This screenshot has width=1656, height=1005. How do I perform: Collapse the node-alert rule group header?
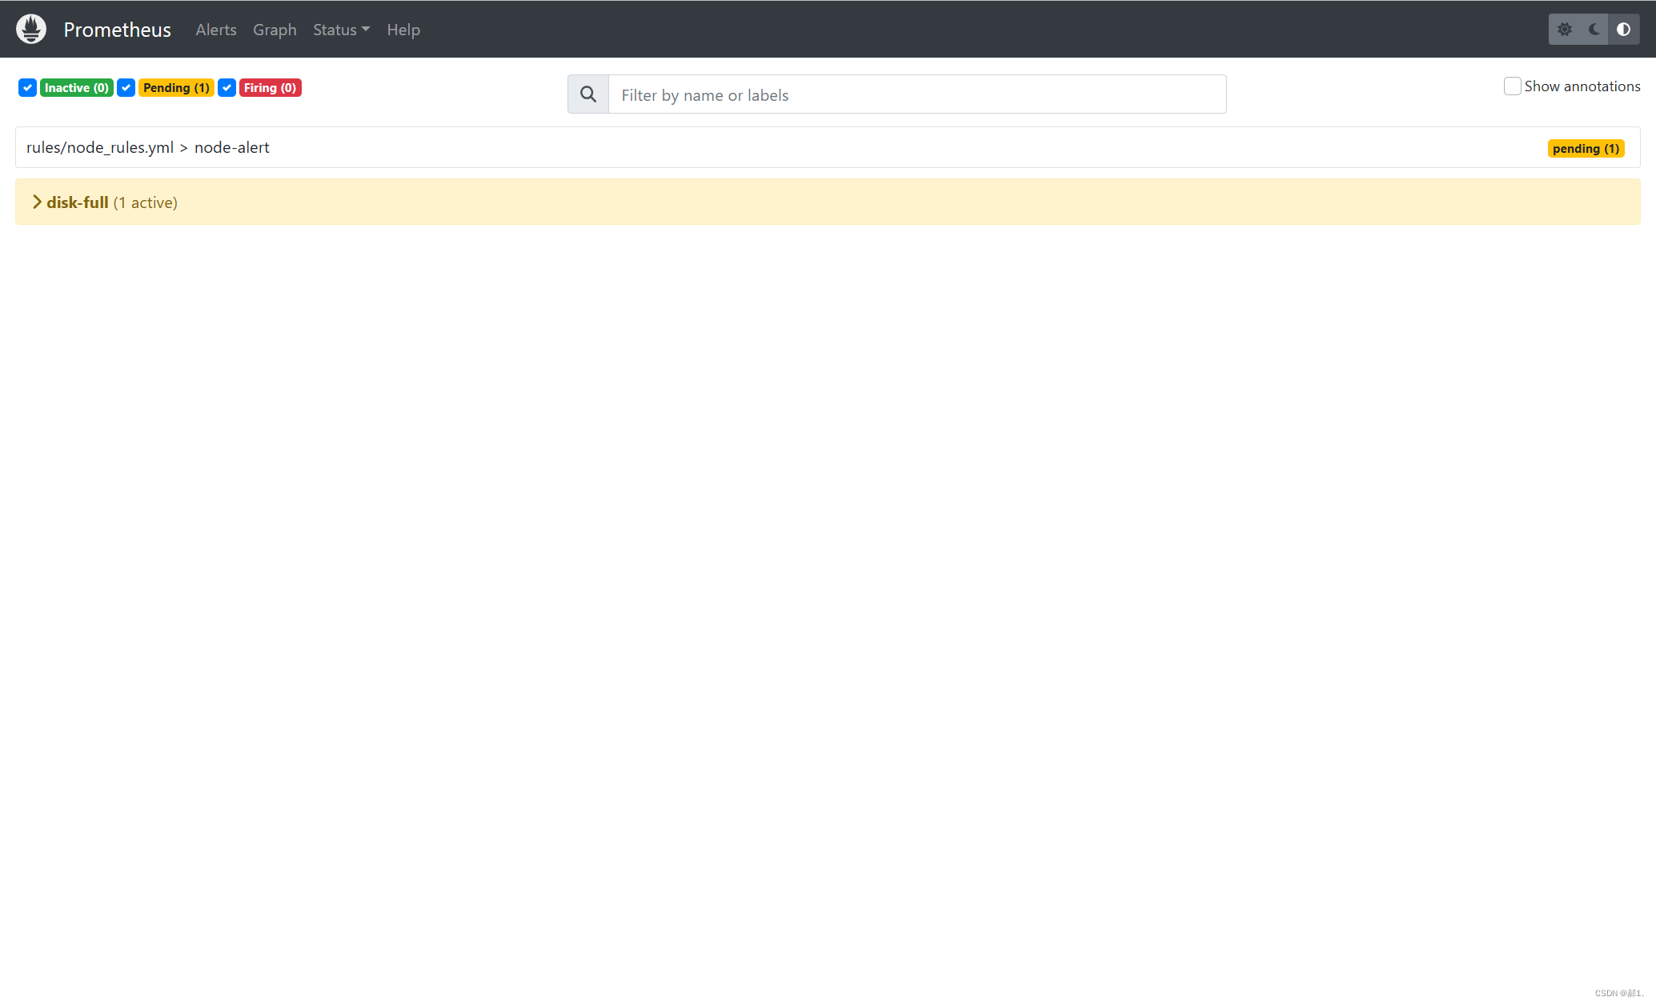click(x=148, y=147)
